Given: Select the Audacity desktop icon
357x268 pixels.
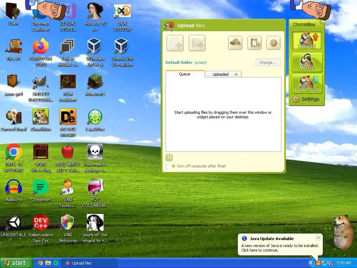Looking at the screenshot, I should pos(14,191).
